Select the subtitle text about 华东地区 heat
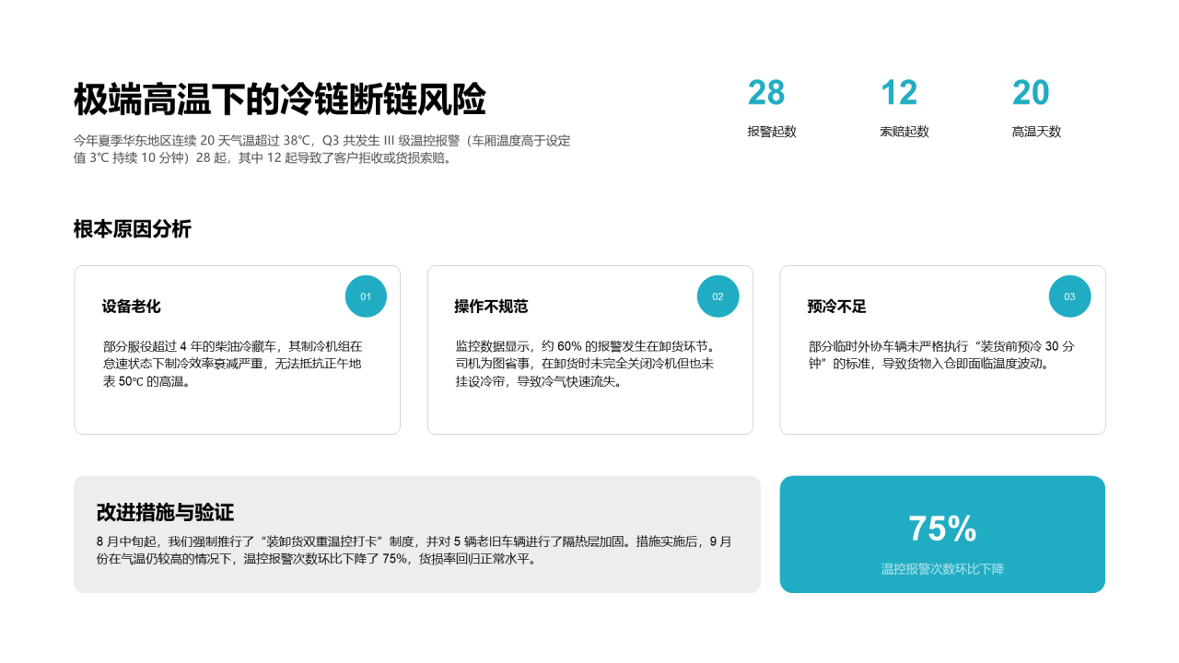1179x663 pixels. (x=321, y=152)
